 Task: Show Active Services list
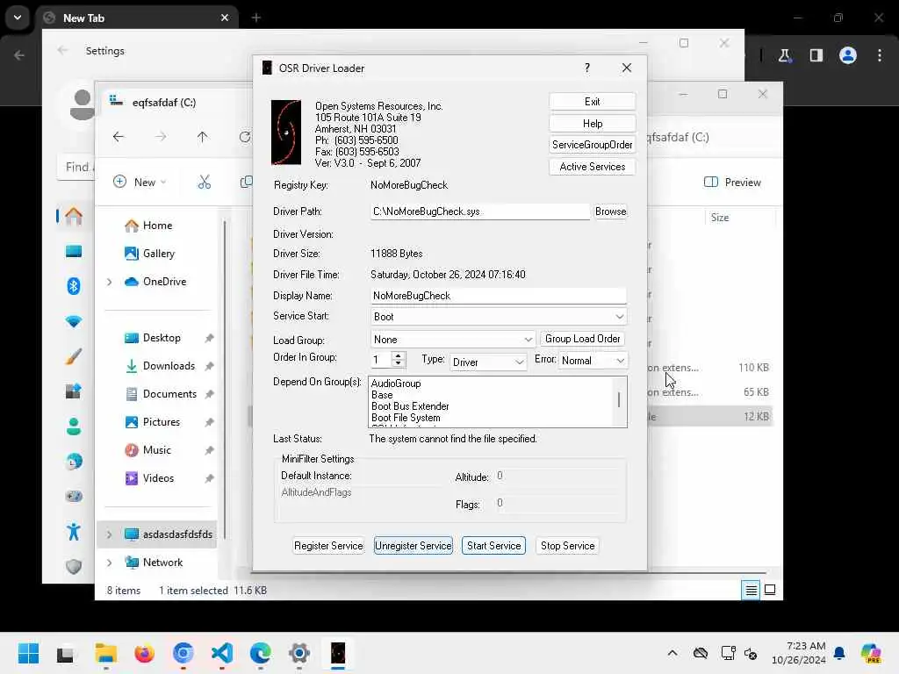pos(592,167)
